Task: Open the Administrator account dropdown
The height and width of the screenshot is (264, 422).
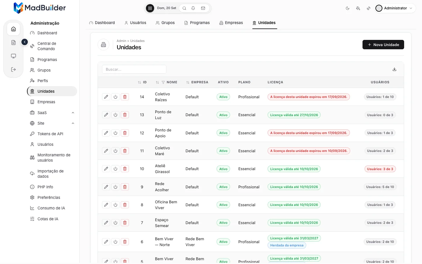Action: [x=395, y=8]
